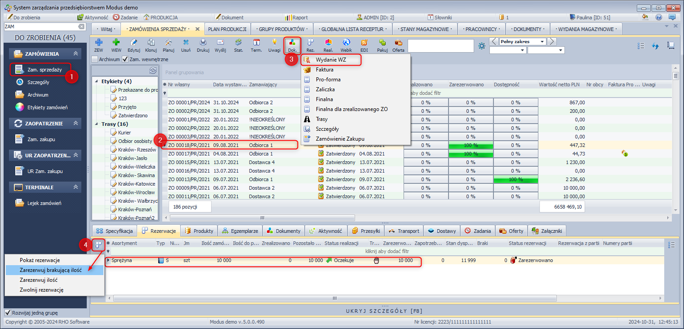Click UKRYJ SZCZEGÓŁY [F8] bar
Viewport: 684px width, 329px height.
[384, 311]
